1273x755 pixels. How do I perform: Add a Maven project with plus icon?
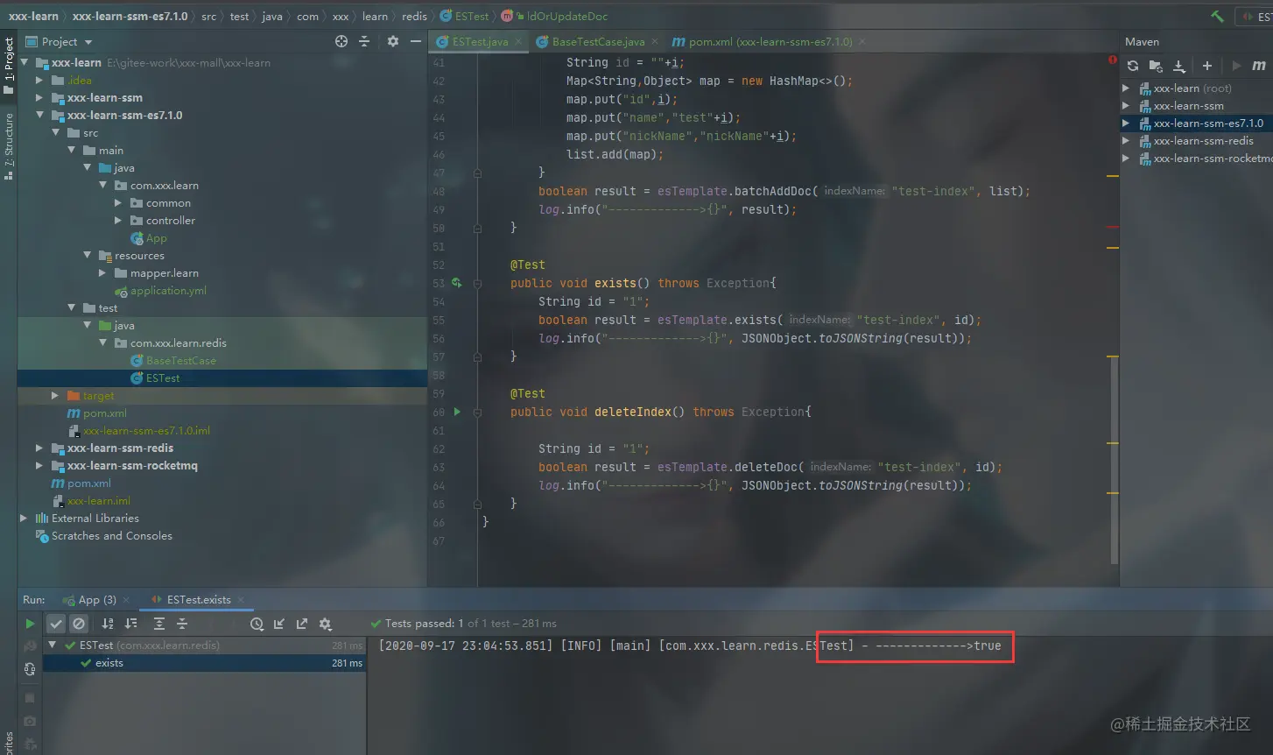[x=1207, y=66]
